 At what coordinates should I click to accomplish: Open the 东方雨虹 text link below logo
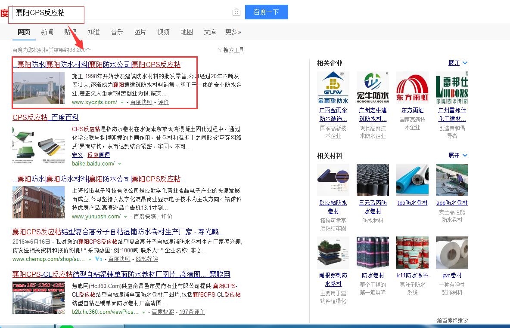click(412, 110)
